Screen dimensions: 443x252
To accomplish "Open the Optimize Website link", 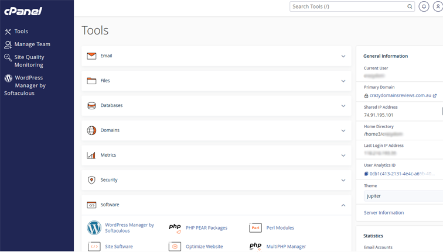I will [x=205, y=246].
